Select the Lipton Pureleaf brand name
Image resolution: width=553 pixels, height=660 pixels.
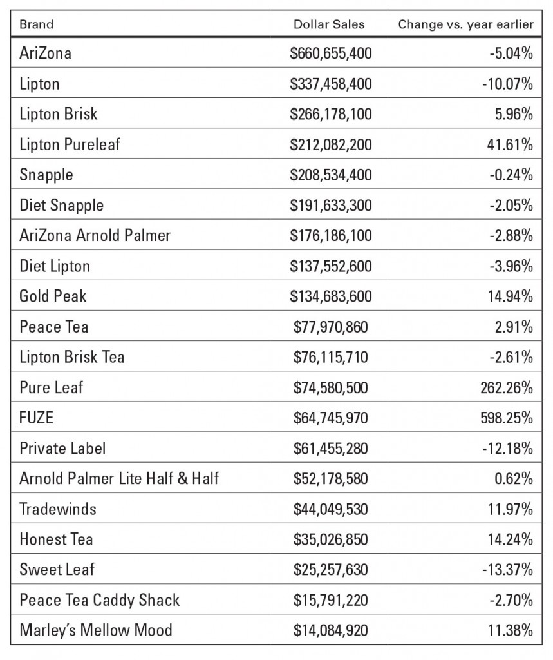pos(70,144)
